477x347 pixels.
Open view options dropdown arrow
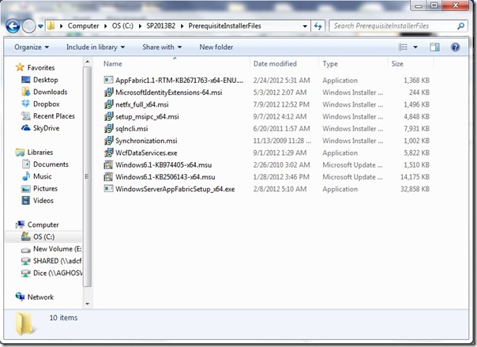click(415, 47)
